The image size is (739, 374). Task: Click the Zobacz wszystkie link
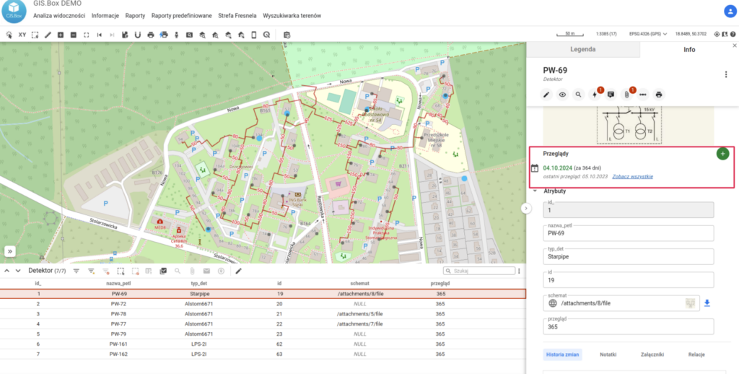click(632, 176)
